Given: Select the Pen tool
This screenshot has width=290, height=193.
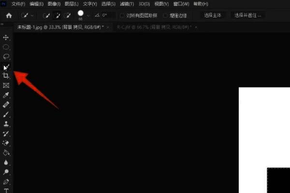Looking at the screenshot, I should (x=6, y=181).
